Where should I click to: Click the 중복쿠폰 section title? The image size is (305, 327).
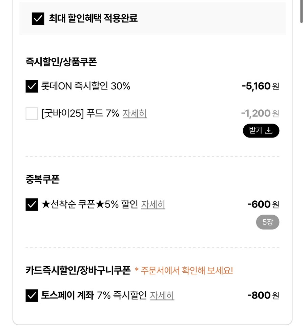[x=42, y=179]
